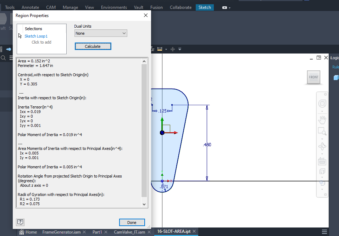The width and height of the screenshot is (339, 236).
Task: Open Region Properties help via question mark icon
Action: pos(20,222)
